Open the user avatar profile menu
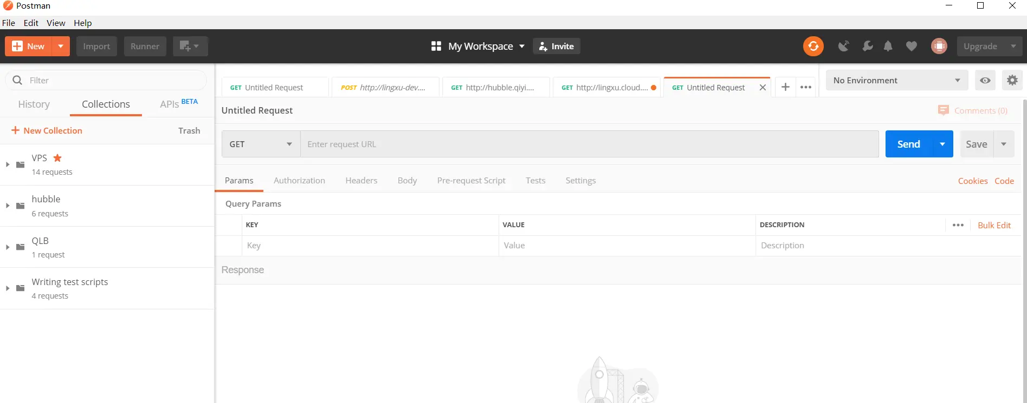Image resolution: width=1027 pixels, height=403 pixels. pos(939,47)
